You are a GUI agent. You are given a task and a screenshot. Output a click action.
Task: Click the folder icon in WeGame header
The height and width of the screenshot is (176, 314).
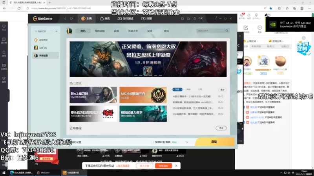pos(189,18)
